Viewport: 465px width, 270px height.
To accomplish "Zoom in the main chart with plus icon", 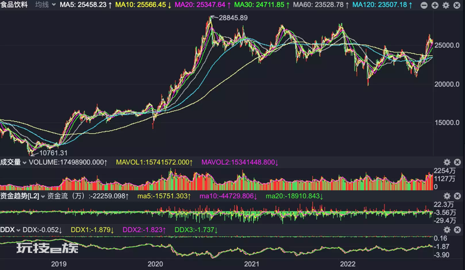I will pos(435,5).
